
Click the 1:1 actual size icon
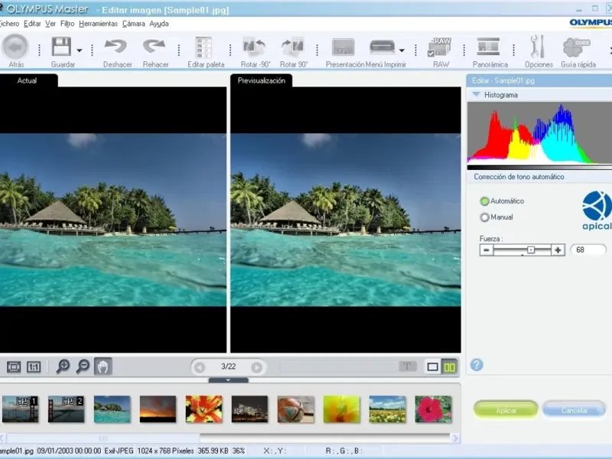click(x=34, y=366)
